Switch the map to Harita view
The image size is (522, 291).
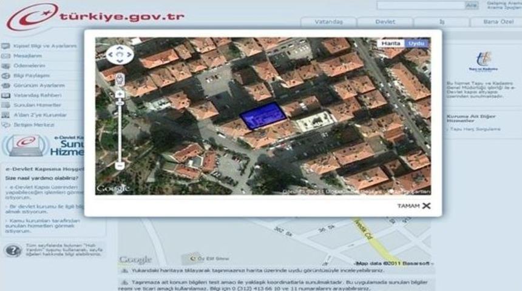coord(390,44)
